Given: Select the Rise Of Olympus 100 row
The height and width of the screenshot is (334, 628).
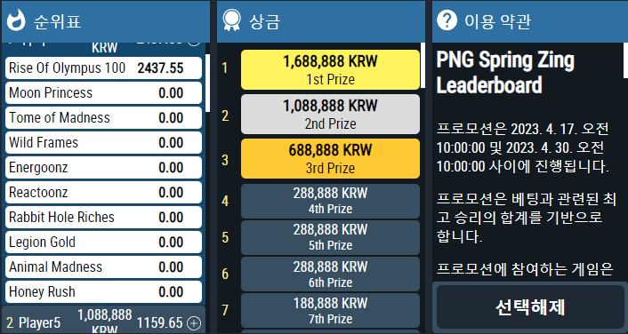Looking at the screenshot, I should 103,68.
